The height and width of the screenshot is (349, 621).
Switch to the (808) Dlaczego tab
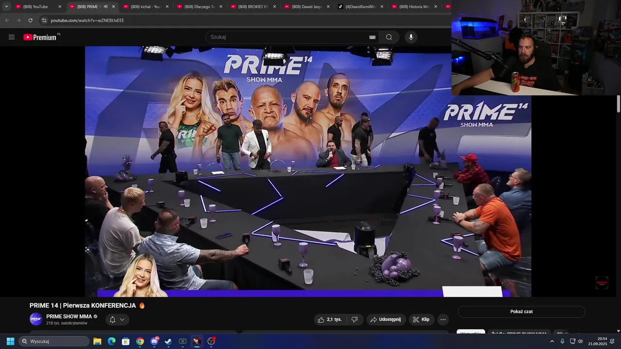tap(200, 7)
